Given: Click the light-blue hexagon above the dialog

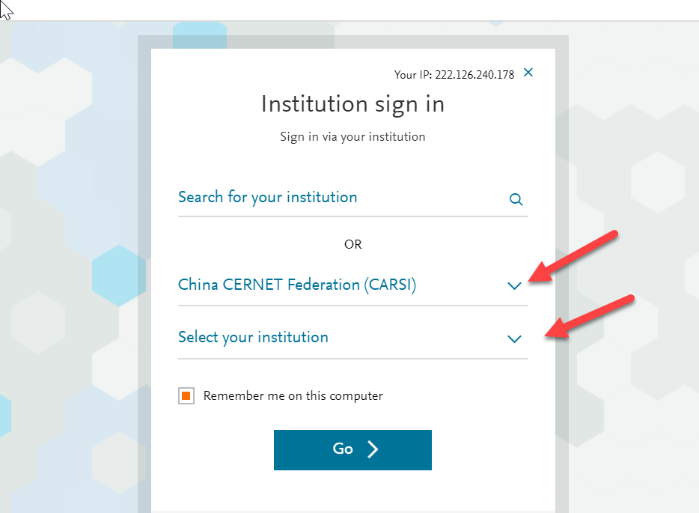Looking at the screenshot, I should 200,34.
